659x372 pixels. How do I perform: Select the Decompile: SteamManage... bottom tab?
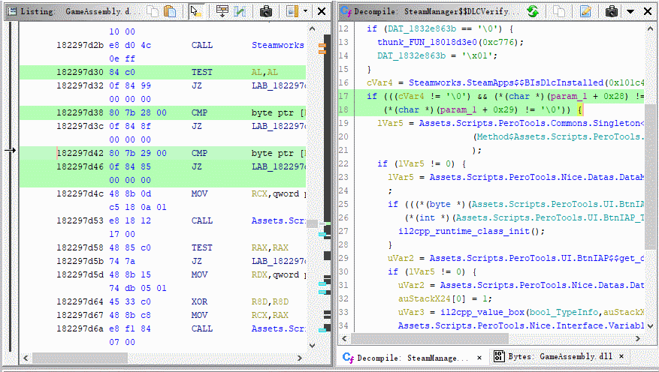[x=408, y=357]
